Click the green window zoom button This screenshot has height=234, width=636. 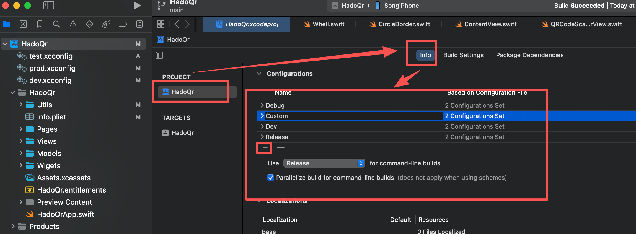[x=28, y=6]
